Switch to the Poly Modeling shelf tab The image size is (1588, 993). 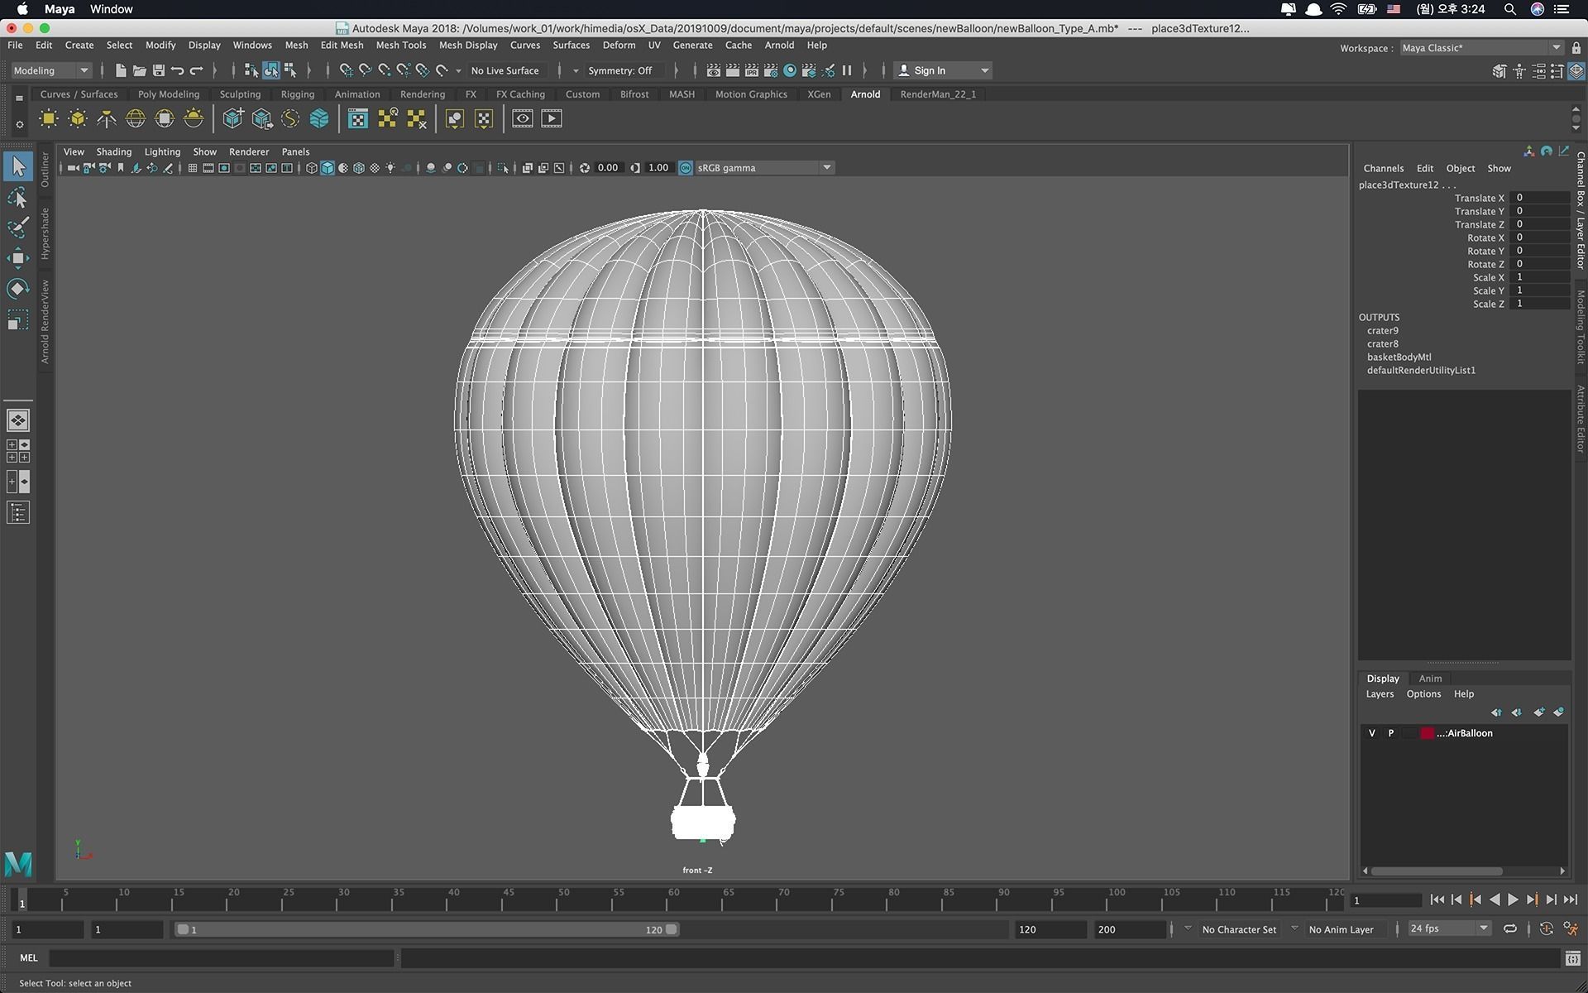click(169, 94)
